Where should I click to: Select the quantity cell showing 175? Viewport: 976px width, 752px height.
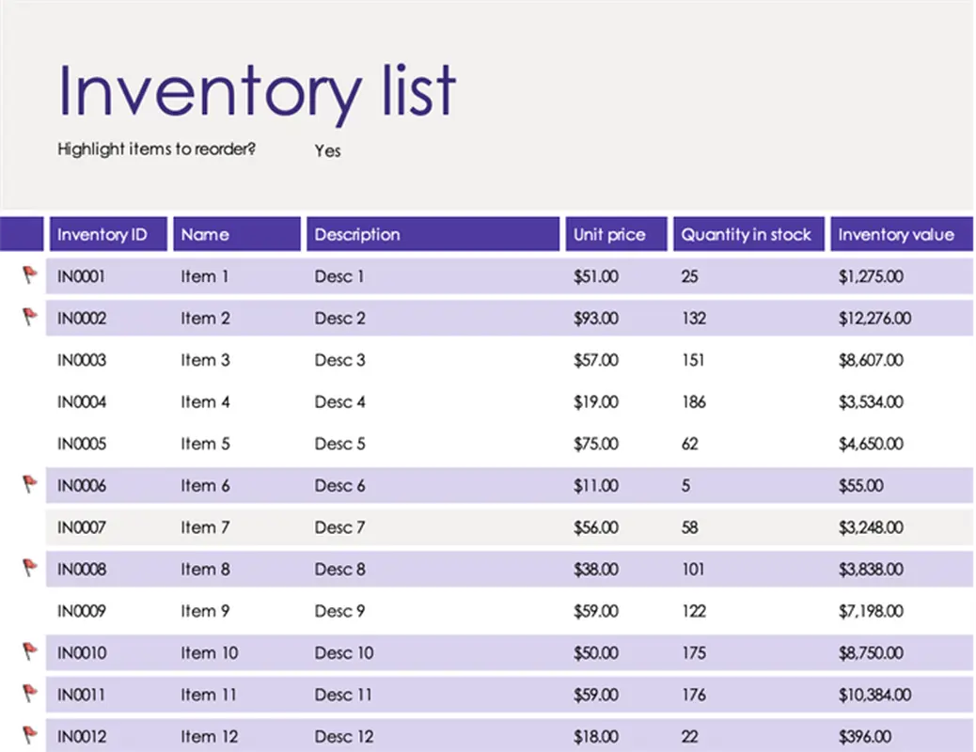(x=694, y=652)
